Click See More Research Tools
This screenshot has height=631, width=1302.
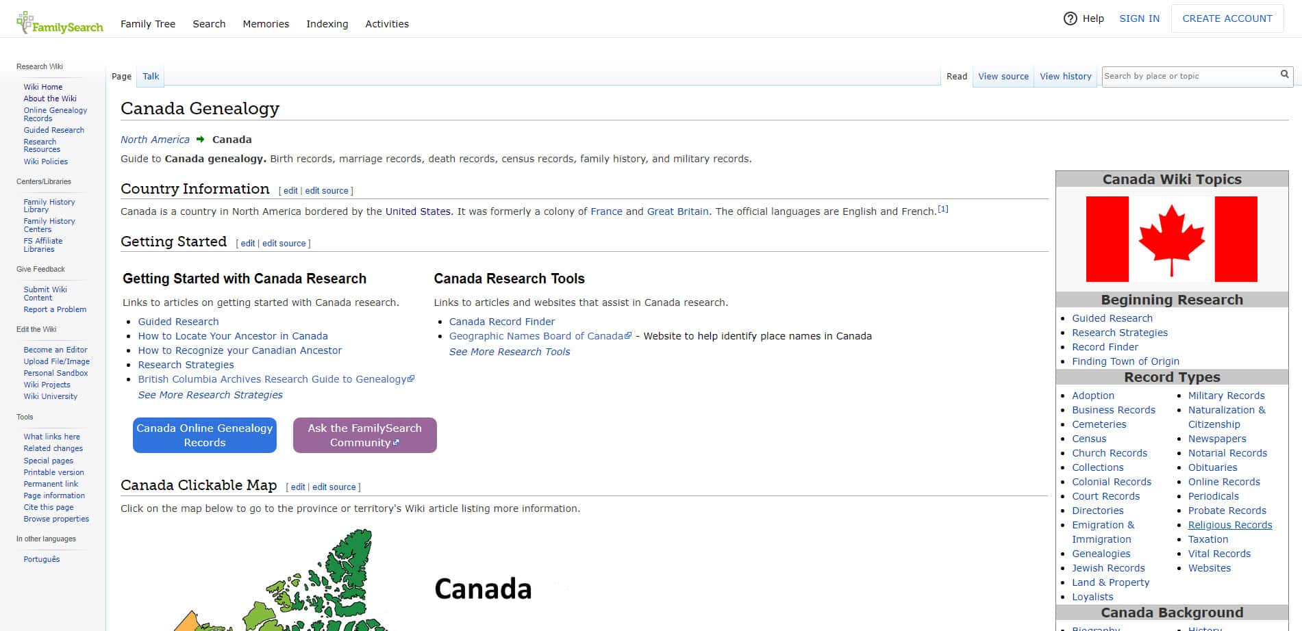tap(510, 352)
